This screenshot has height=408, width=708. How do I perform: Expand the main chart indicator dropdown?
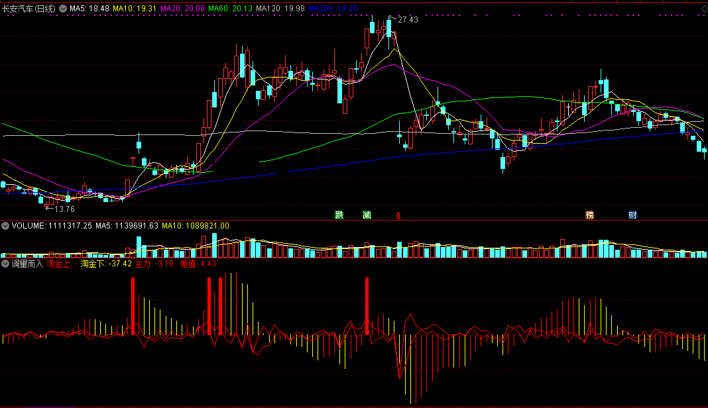[x=63, y=9]
